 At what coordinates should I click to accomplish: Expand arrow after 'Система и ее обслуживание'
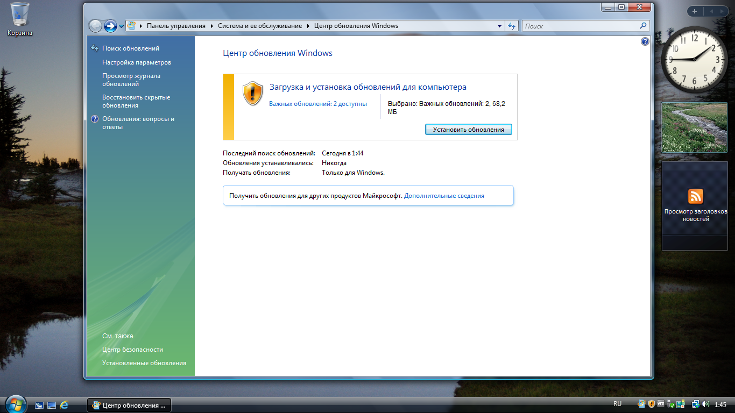309,26
